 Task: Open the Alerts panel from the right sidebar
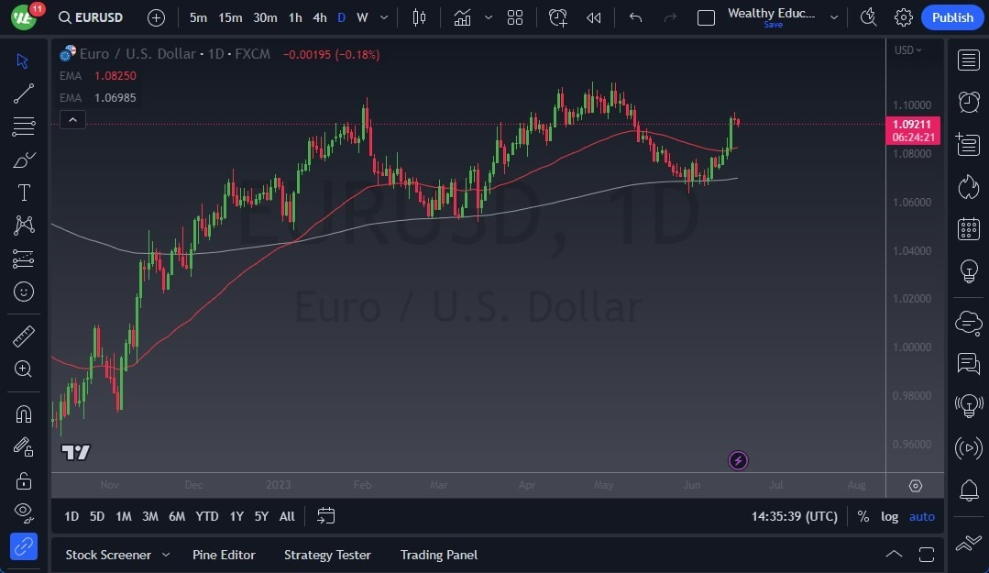coord(968,101)
